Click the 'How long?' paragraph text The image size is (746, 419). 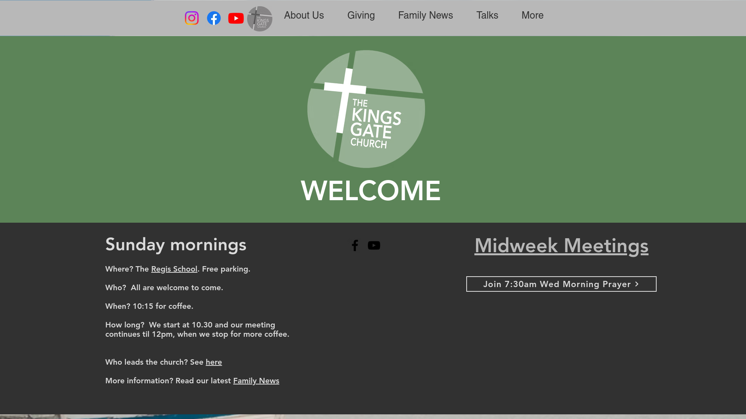pos(197,329)
